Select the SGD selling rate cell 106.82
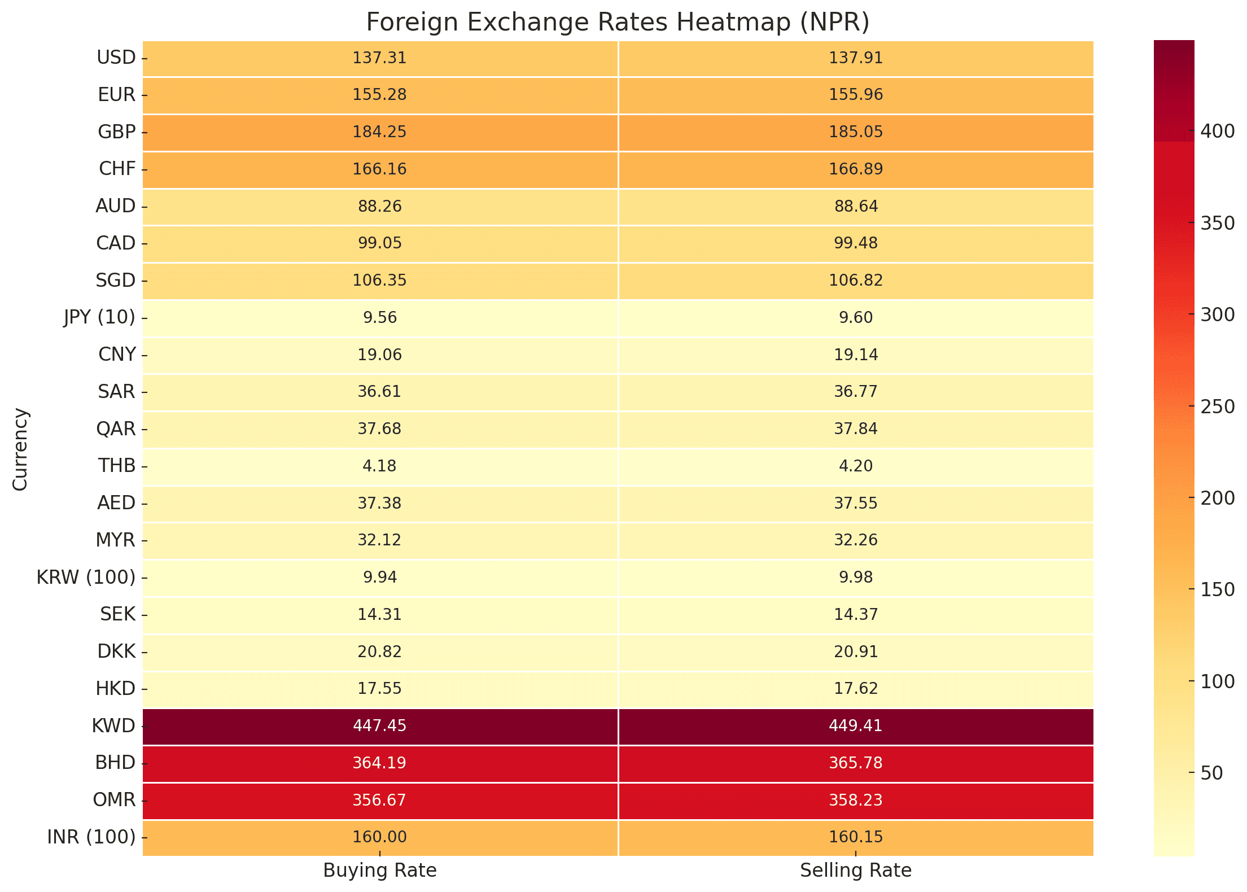 (x=855, y=281)
